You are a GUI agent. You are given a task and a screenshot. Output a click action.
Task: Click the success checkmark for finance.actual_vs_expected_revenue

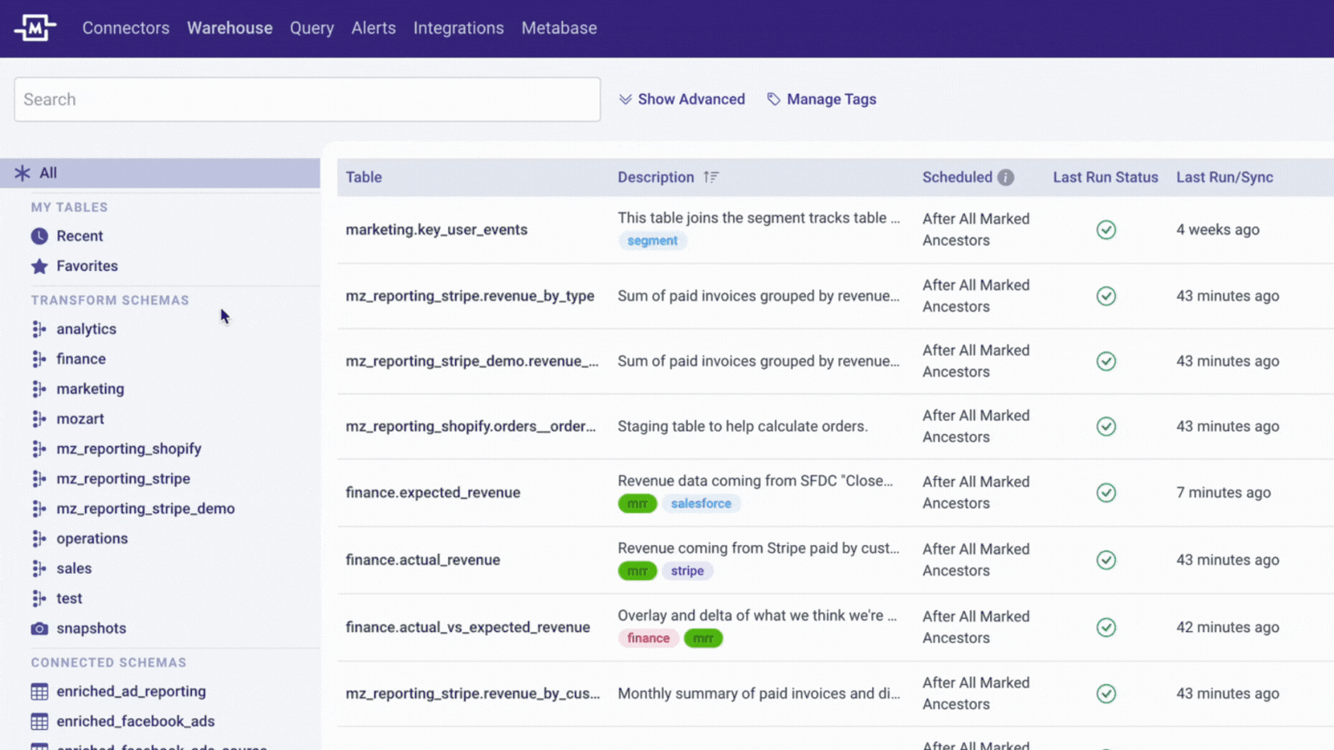(1106, 628)
